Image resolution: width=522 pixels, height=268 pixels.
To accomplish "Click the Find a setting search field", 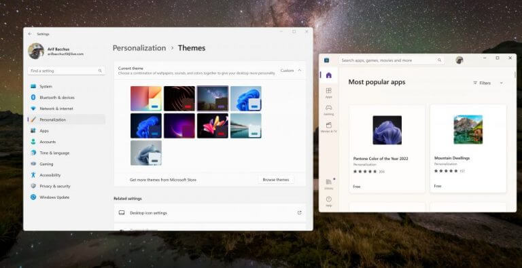I will coord(67,71).
